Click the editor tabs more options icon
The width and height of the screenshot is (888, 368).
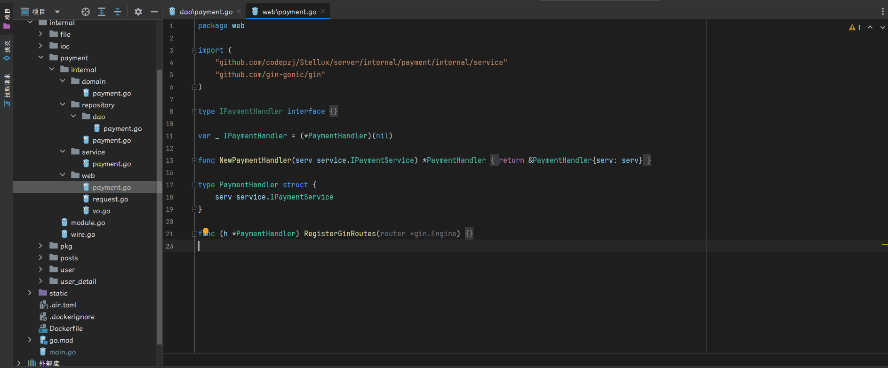click(x=882, y=12)
